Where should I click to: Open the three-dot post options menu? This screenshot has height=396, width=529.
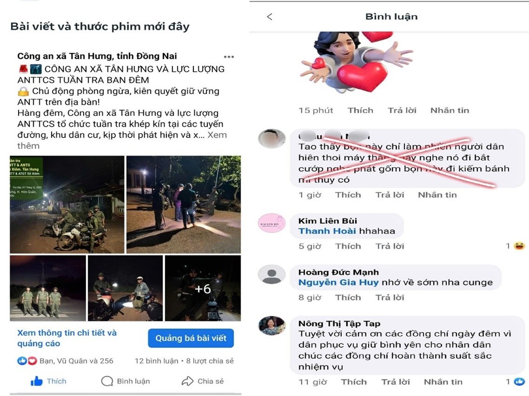[x=229, y=57]
